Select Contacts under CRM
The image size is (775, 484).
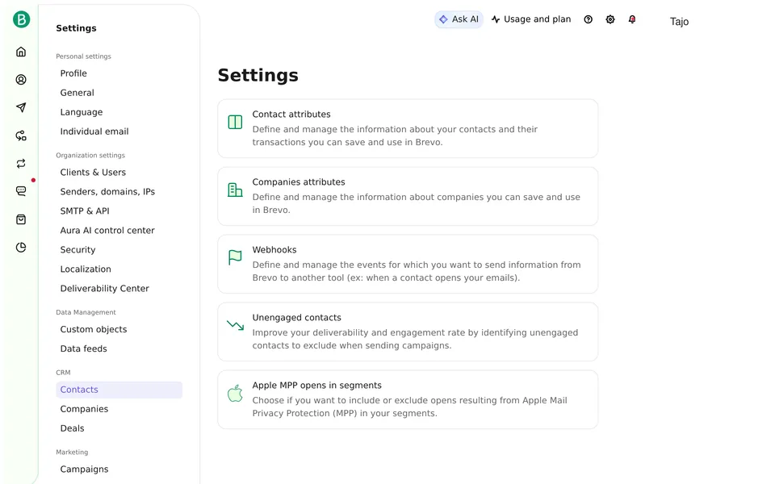coord(119,390)
